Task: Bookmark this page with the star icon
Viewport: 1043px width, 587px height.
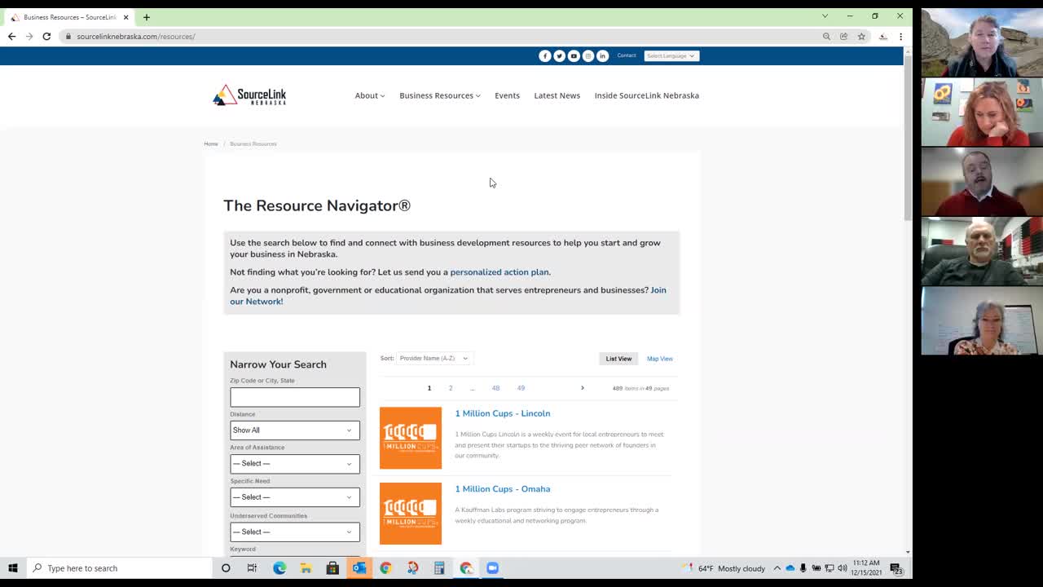Action: coord(861,36)
